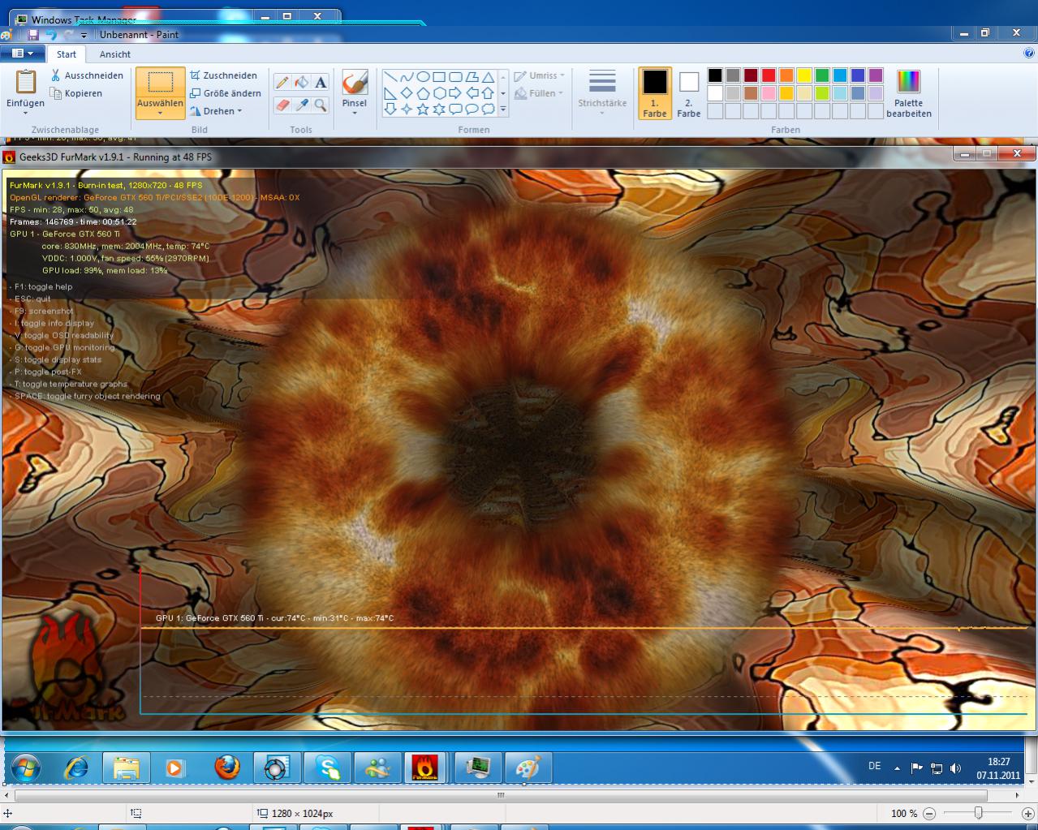
Task: Select the Color picker eyedropper tool
Action: (x=301, y=105)
